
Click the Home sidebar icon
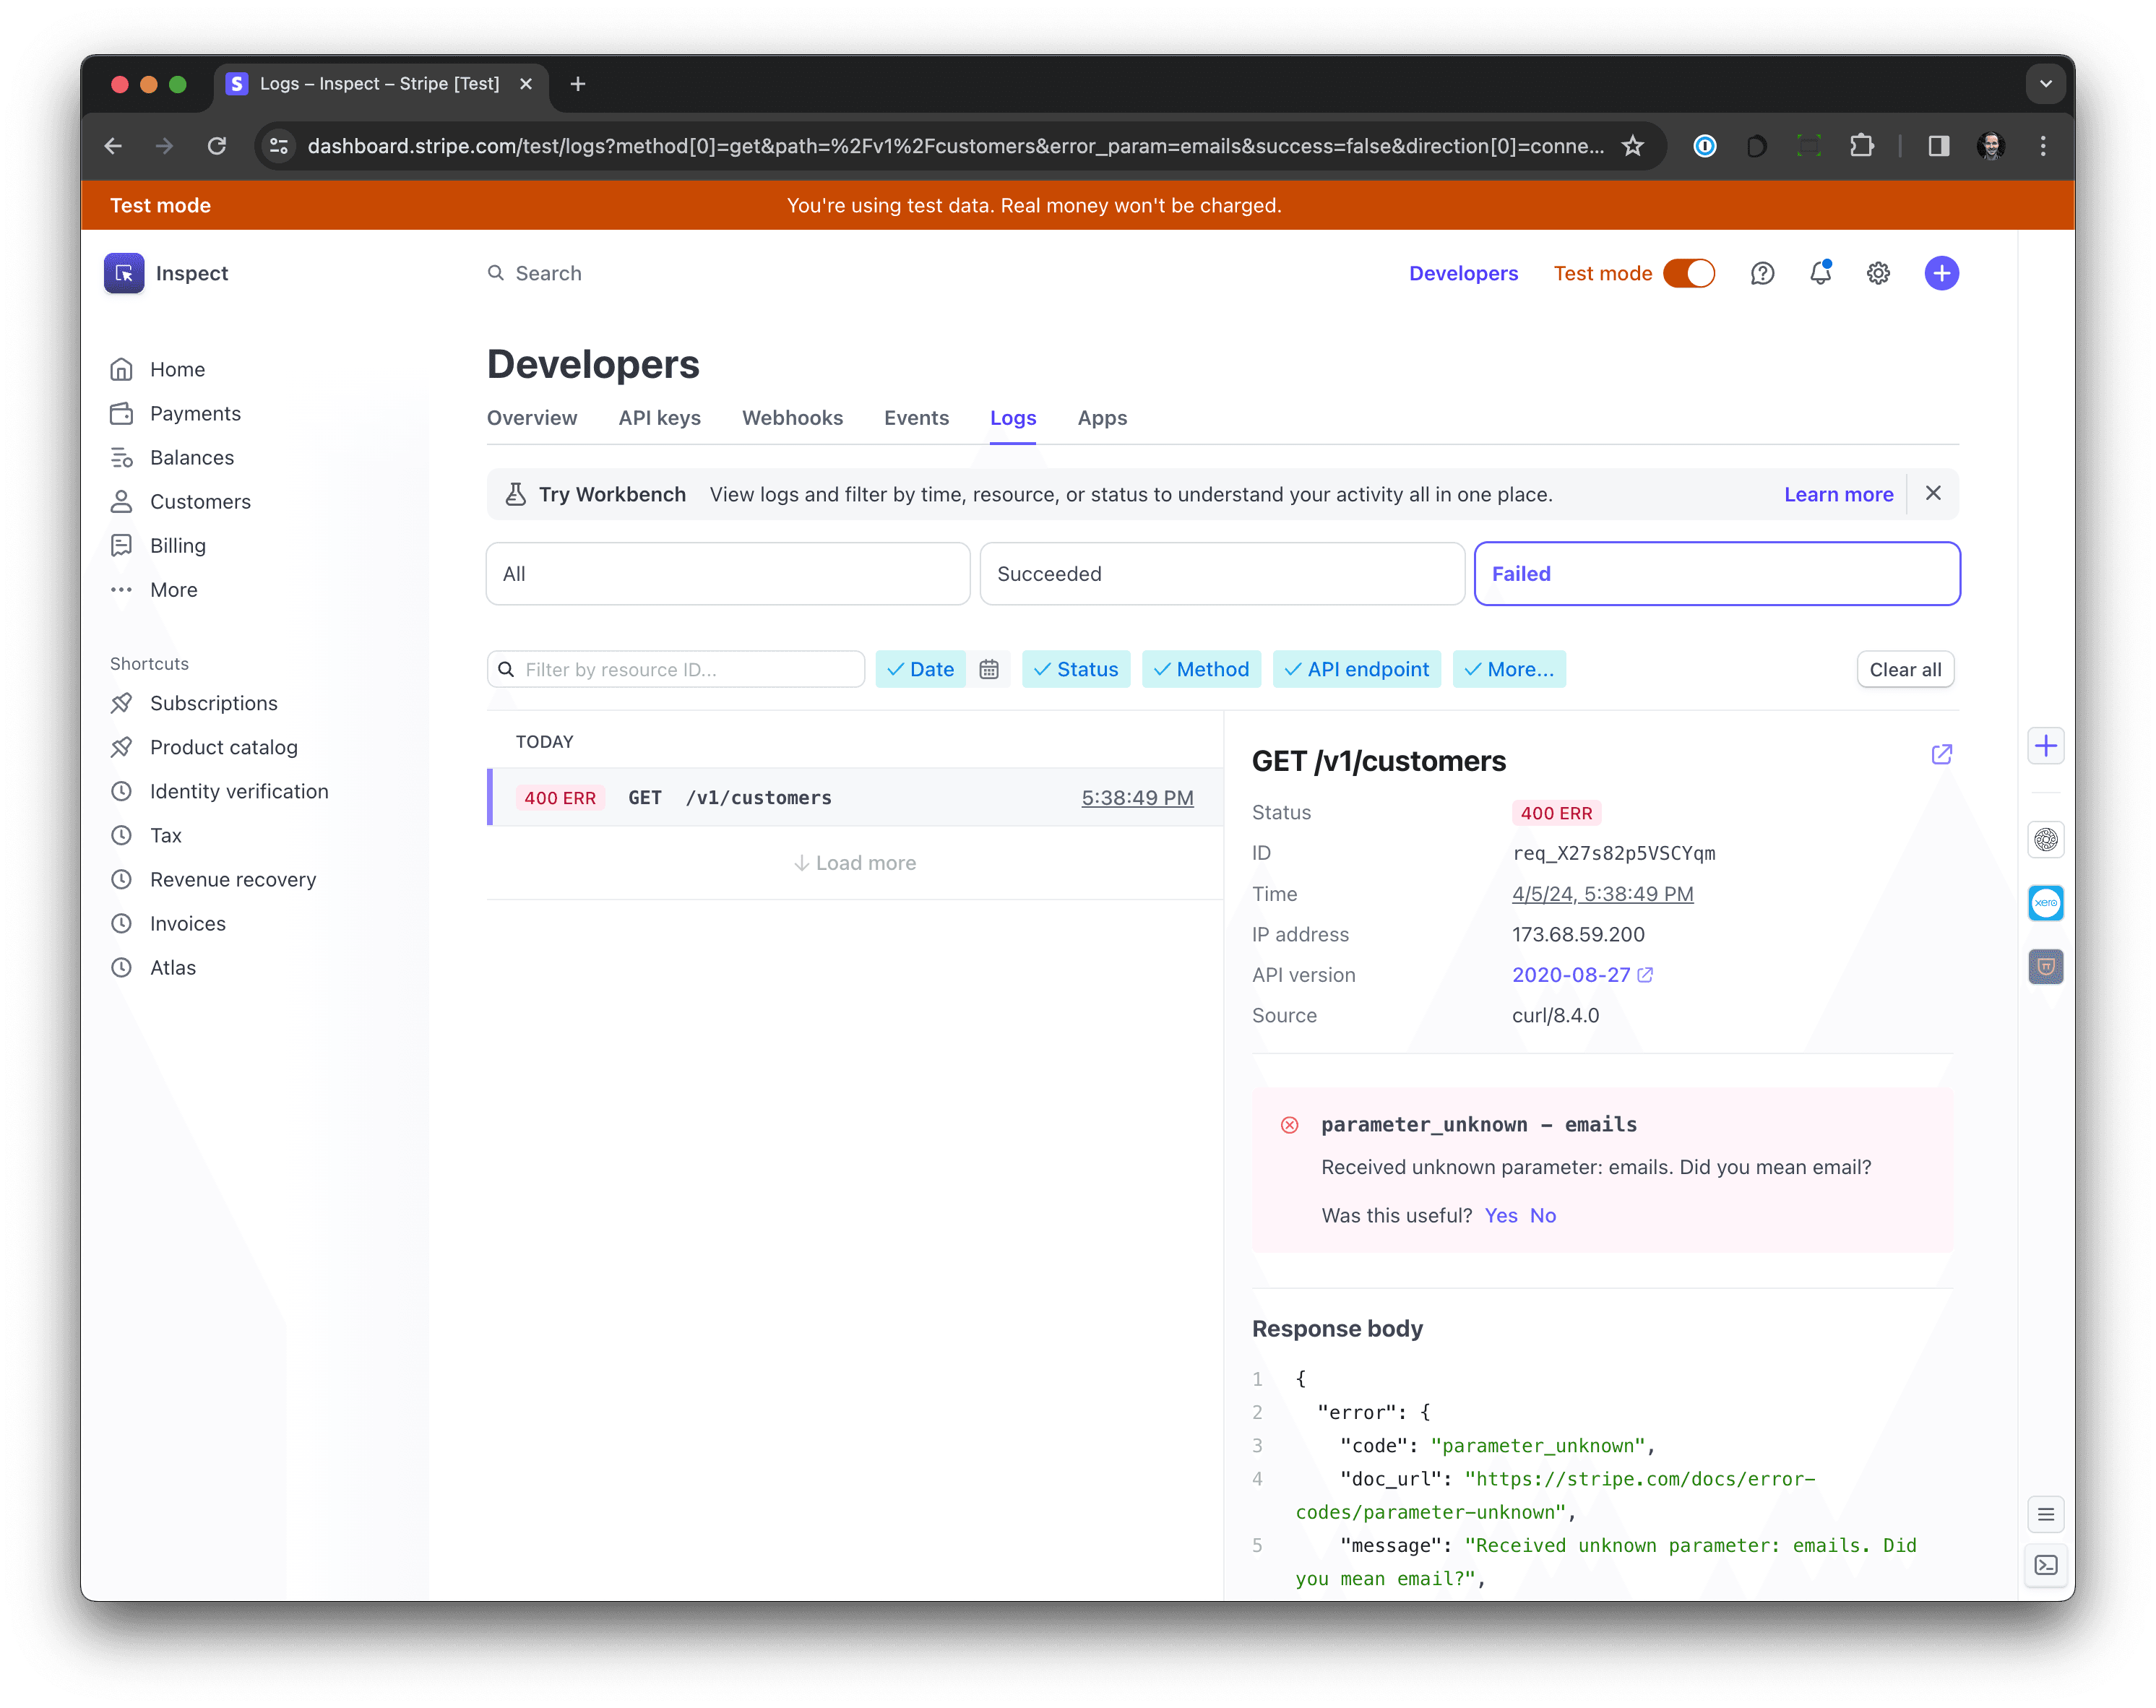pos(122,369)
